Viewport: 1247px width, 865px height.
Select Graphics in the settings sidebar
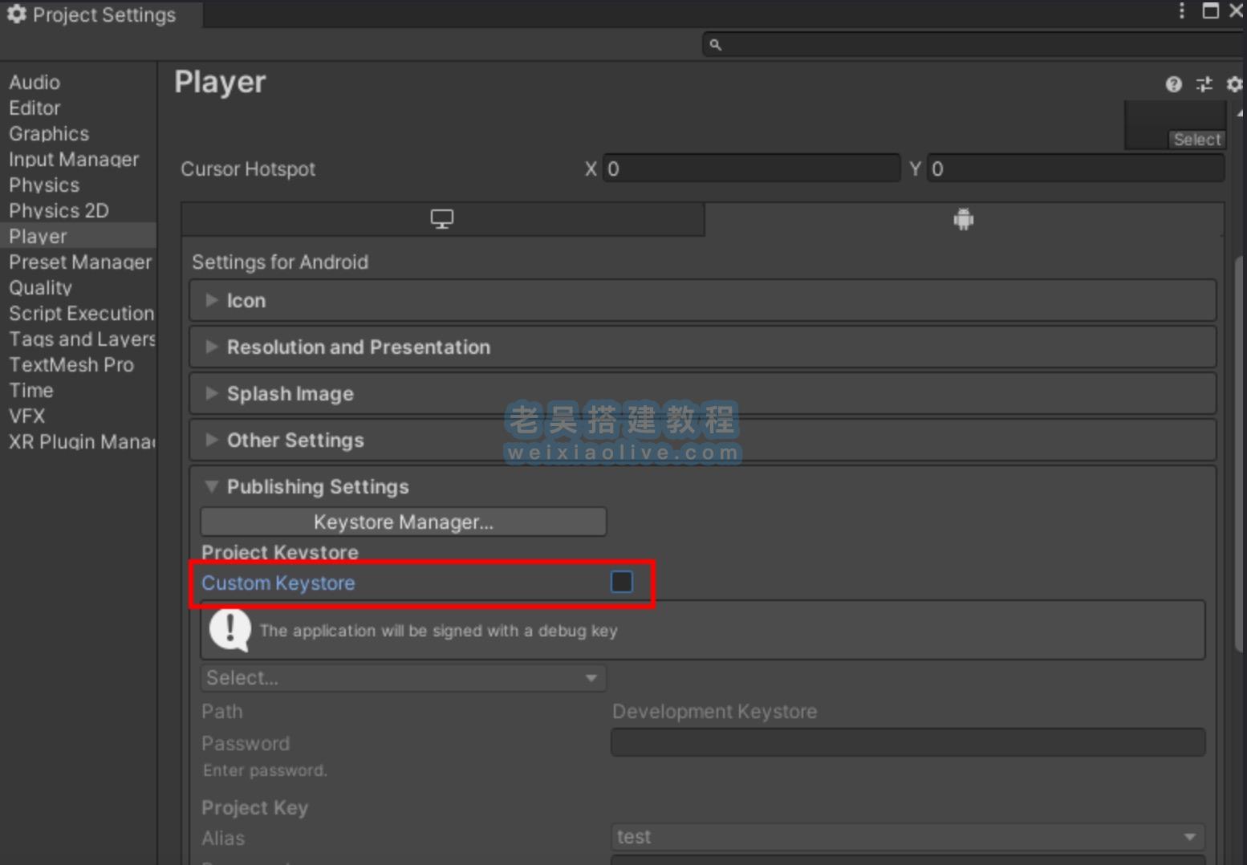pyautogui.click(x=49, y=134)
